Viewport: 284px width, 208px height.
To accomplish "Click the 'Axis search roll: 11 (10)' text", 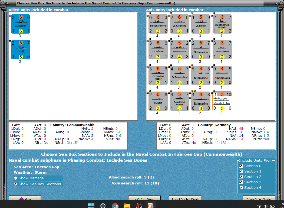I will coord(135,183).
